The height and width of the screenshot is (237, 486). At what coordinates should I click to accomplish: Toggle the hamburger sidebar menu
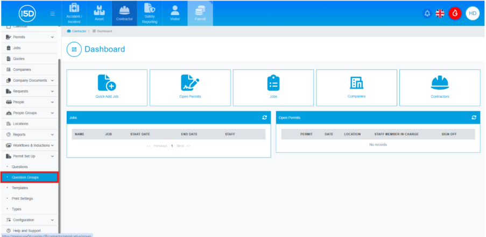(52, 13)
